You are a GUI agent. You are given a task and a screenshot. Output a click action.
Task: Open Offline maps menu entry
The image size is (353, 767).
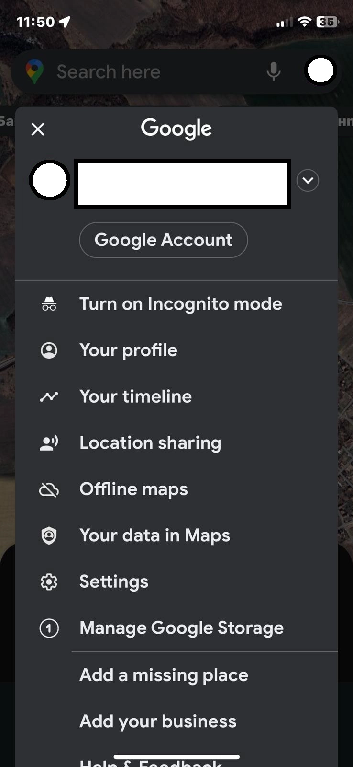click(133, 489)
